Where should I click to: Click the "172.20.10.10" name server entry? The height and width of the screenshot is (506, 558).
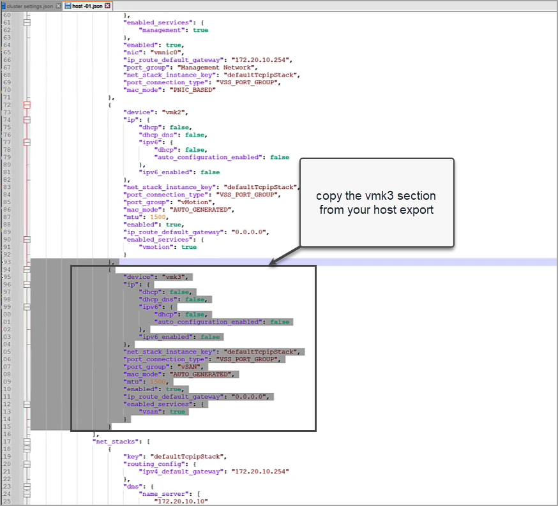pos(181,502)
